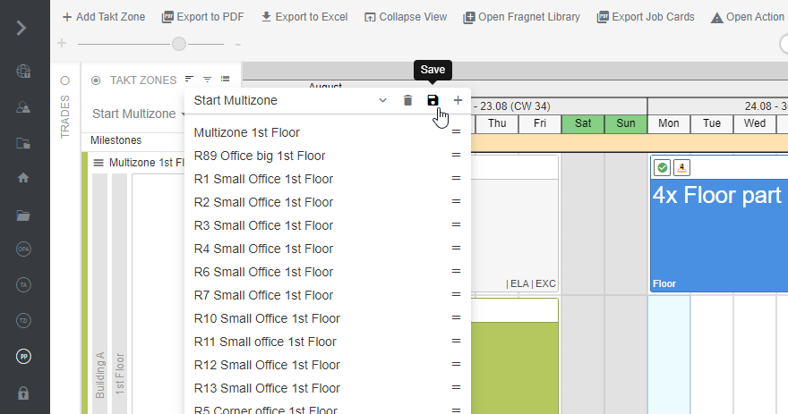
Task: Click the zoom slider handle
Action: (180, 44)
